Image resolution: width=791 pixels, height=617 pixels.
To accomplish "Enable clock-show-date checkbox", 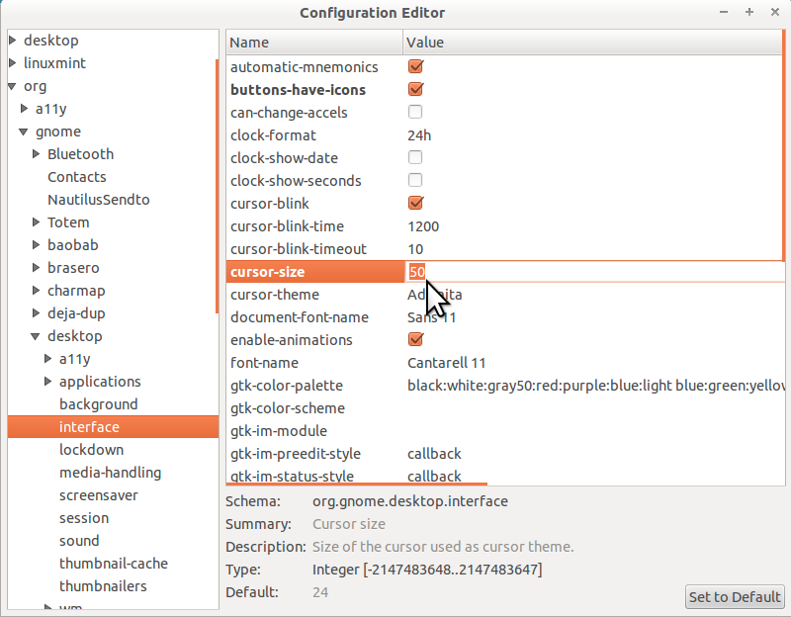I will coord(415,158).
